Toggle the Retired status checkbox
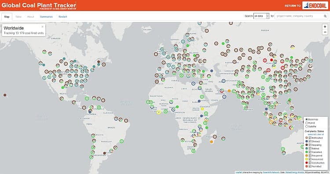 click(x=310, y=149)
